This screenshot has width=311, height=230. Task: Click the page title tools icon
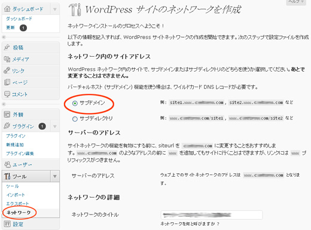[75, 10]
